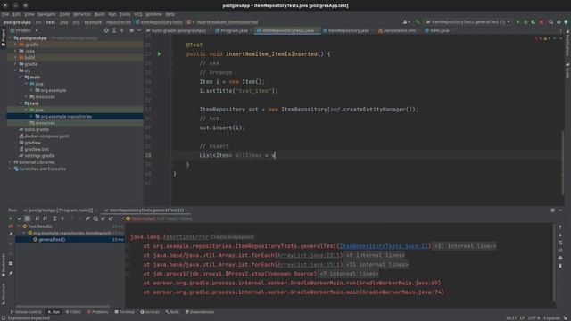Click Import Tests icon in Run panel toolbar
This screenshot has height=321, width=571.
(x=103, y=218)
